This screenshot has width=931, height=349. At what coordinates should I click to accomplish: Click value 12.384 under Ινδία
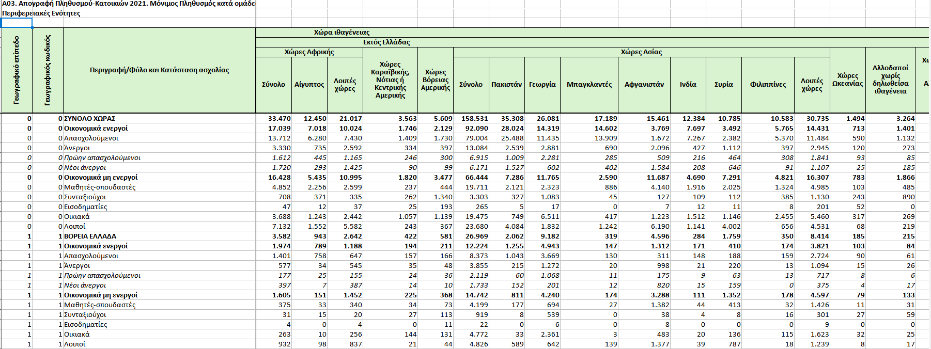pyautogui.click(x=694, y=119)
